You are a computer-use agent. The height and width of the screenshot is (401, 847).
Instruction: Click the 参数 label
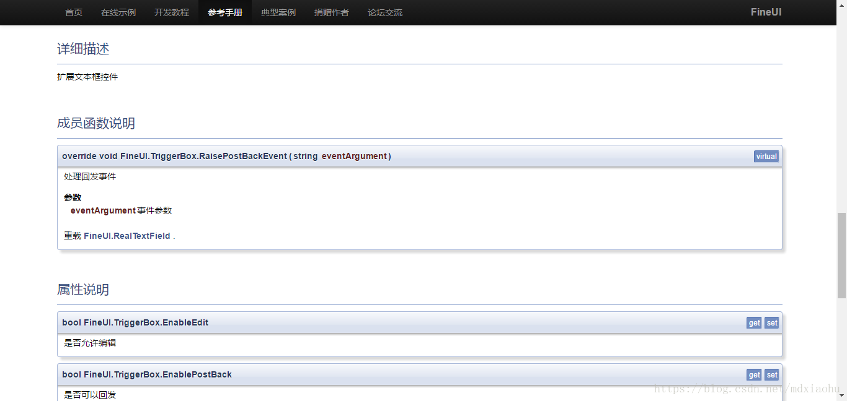pos(73,197)
